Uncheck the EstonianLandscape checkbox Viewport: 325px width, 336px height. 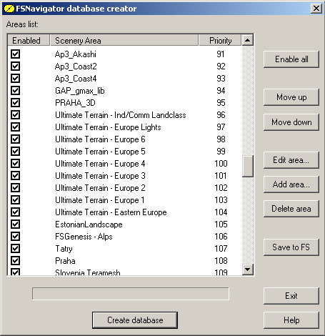click(15, 224)
